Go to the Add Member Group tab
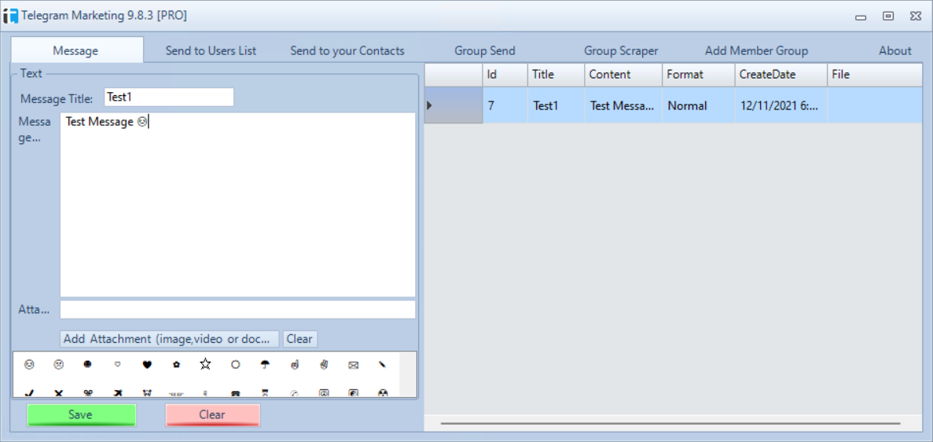Viewport: 933px width, 442px height. click(756, 50)
